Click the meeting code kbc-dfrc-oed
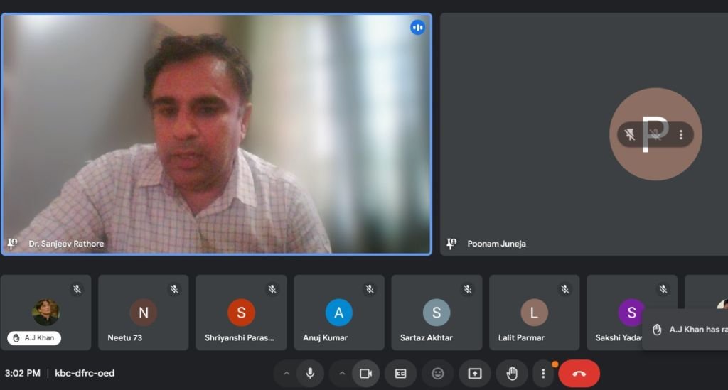 tap(85, 373)
